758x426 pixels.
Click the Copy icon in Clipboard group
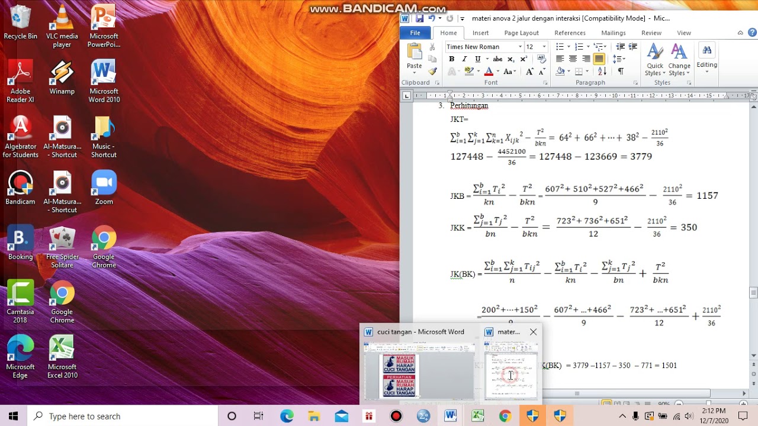[x=432, y=59]
